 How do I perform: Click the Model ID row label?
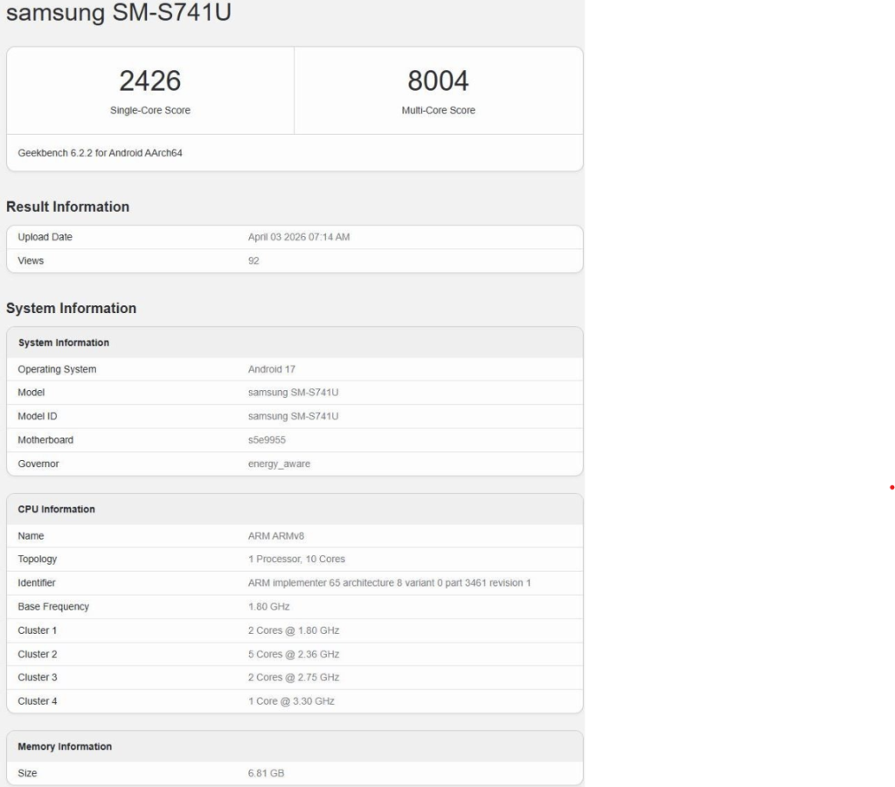pyautogui.click(x=38, y=416)
